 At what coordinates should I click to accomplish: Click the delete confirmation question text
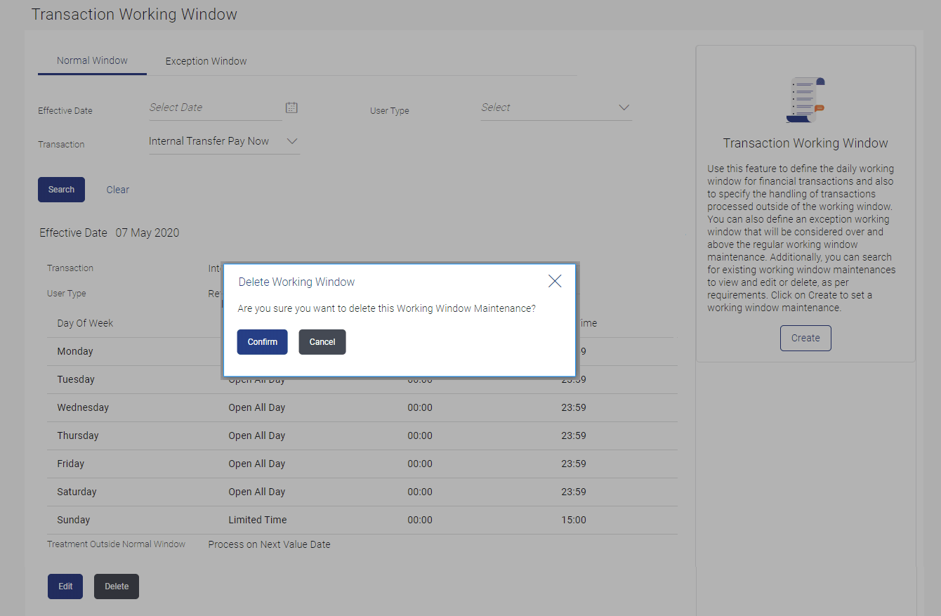[387, 308]
